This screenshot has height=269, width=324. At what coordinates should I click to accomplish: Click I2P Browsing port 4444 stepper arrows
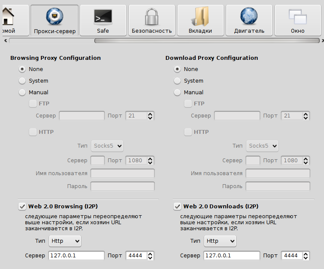tap(150, 256)
